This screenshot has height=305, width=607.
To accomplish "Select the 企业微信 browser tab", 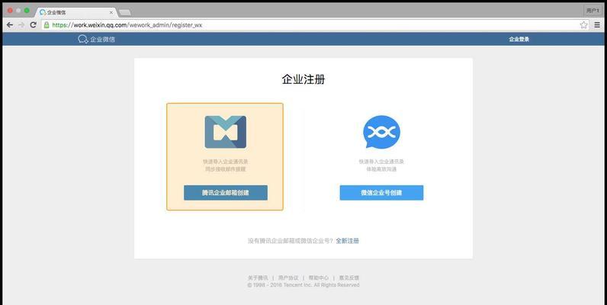I will 75,12.
